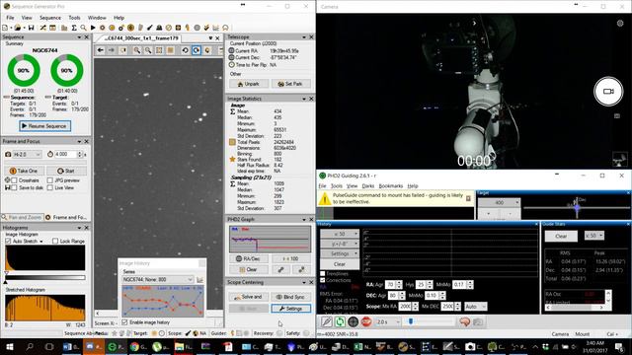Screen dimensions: 632x355
Task: Open Windows Start menu
Action: tap(10, 346)
